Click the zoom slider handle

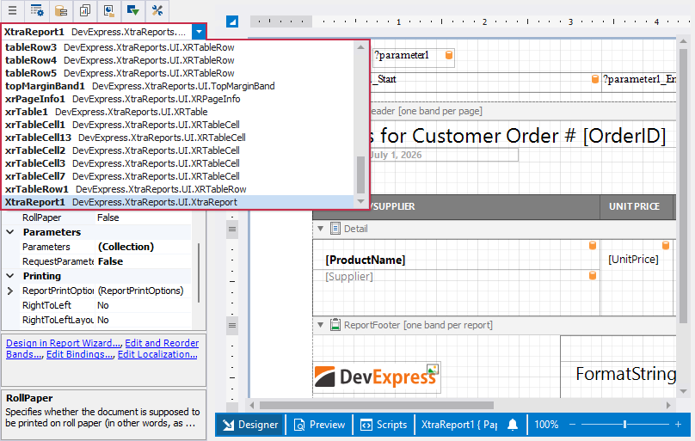click(624, 425)
